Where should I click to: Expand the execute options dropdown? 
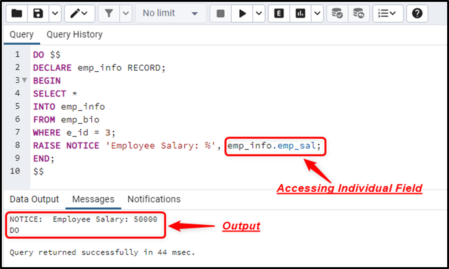(x=259, y=13)
